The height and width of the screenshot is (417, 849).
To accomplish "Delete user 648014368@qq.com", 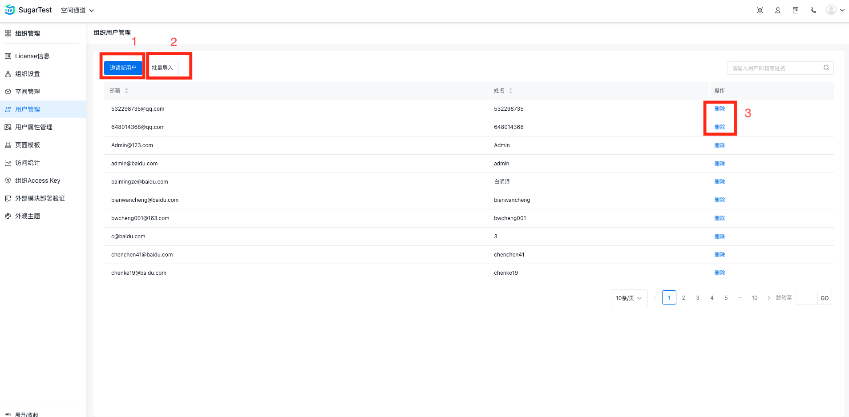I will (x=720, y=127).
